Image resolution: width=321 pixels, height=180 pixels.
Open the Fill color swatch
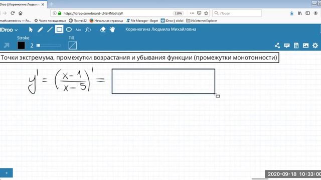click(x=72, y=45)
